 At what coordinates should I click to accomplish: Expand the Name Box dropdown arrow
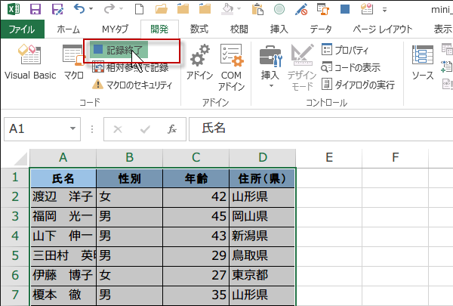(72, 128)
